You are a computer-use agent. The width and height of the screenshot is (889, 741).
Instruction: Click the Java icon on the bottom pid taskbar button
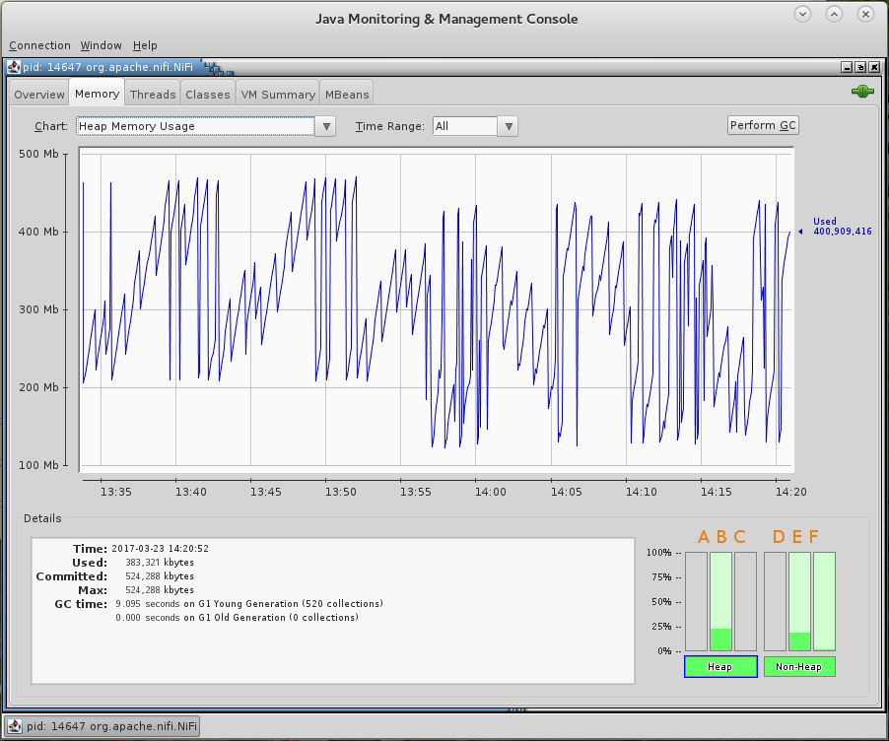click(15, 726)
